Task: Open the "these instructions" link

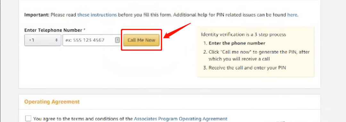Action: pos(97,15)
